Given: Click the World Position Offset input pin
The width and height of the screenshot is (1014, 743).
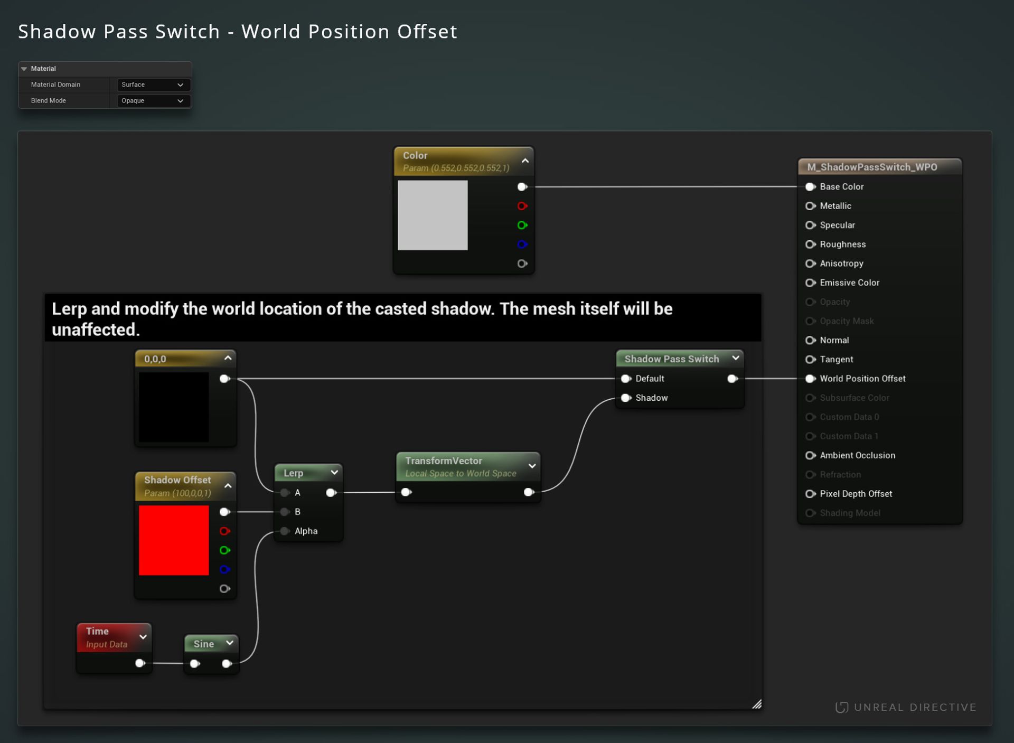Looking at the screenshot, I should pos(811,379).
